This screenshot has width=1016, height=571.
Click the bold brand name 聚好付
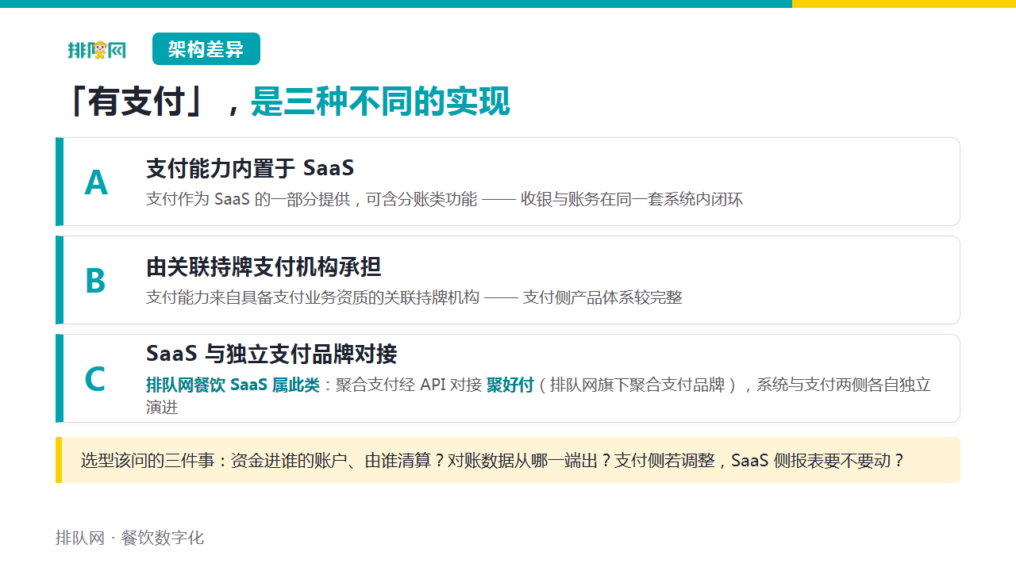510,385
